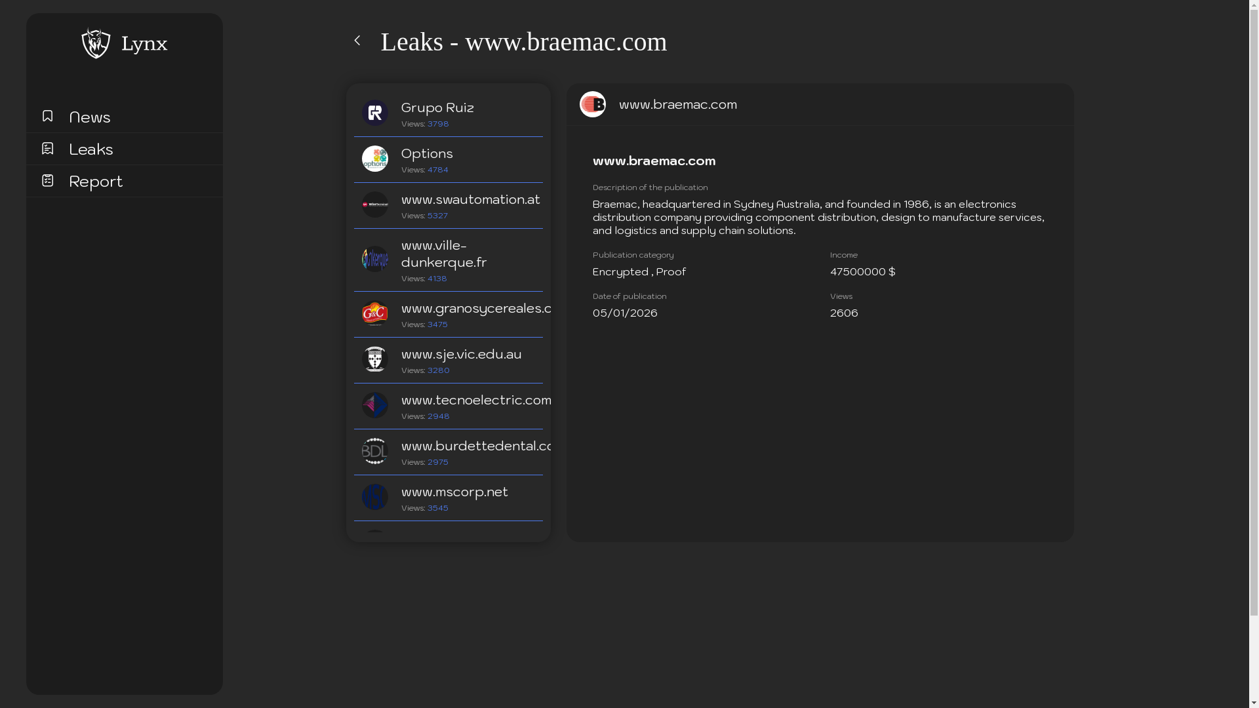This screenshot has height=708, width=1259.
Task: Open the Report menu item
Action: pos(96,182)
